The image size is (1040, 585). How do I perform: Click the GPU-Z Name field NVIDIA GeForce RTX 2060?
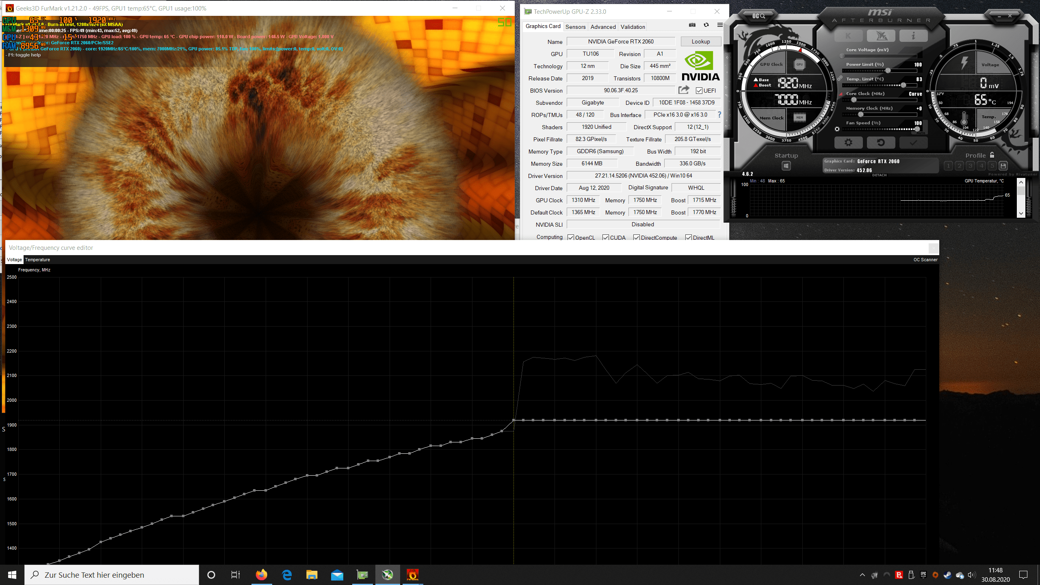click(x=621, y=41)
